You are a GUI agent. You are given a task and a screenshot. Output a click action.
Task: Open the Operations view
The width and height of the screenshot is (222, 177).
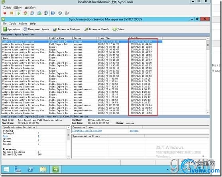point(12,29)
